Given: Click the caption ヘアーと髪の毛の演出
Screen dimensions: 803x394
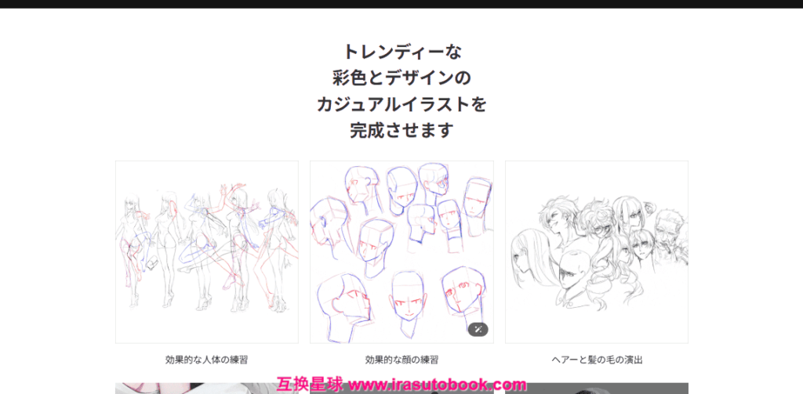Looking at the screenshot, I should coord(596,360).
